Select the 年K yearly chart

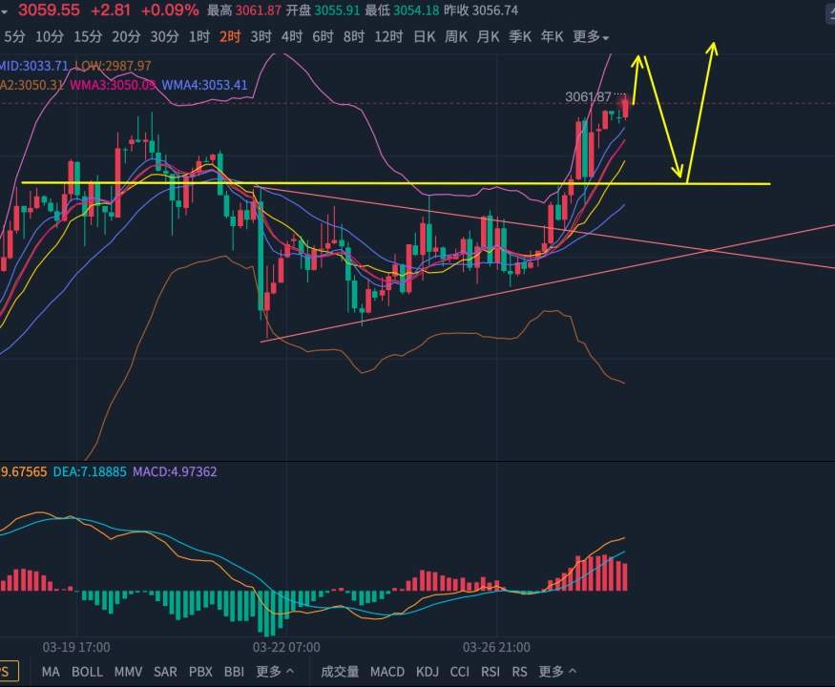[553, 36]
